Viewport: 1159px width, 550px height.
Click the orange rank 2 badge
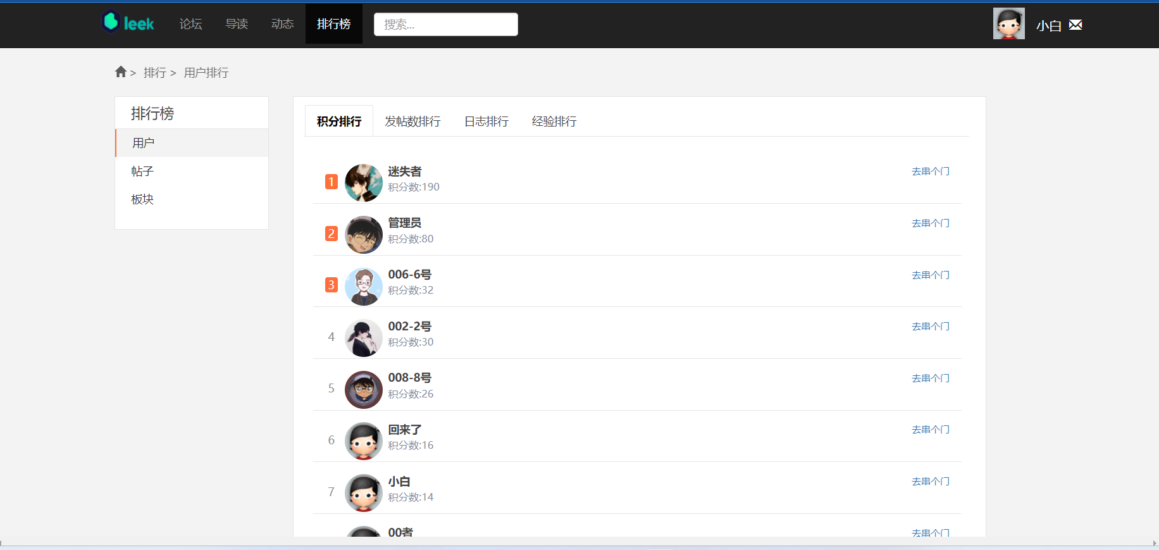coord(332,234)
